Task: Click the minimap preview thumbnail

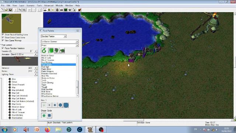Action: (11, 23)
